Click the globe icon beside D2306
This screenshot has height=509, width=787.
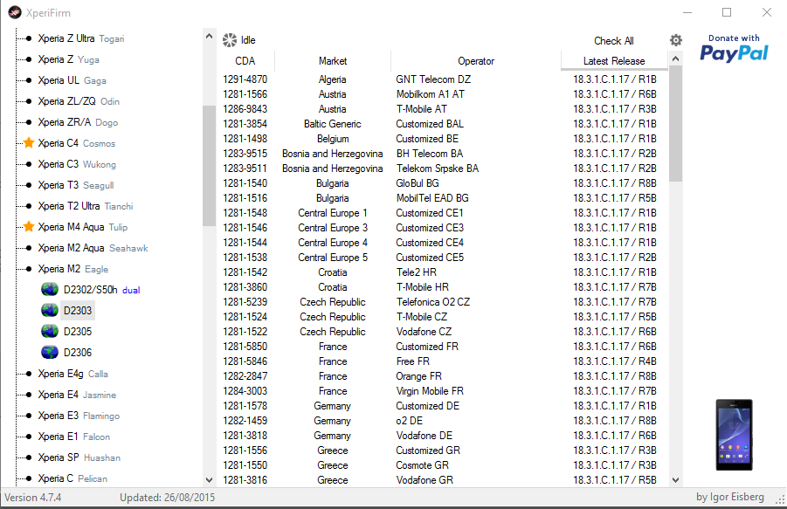tap(50, 353)
